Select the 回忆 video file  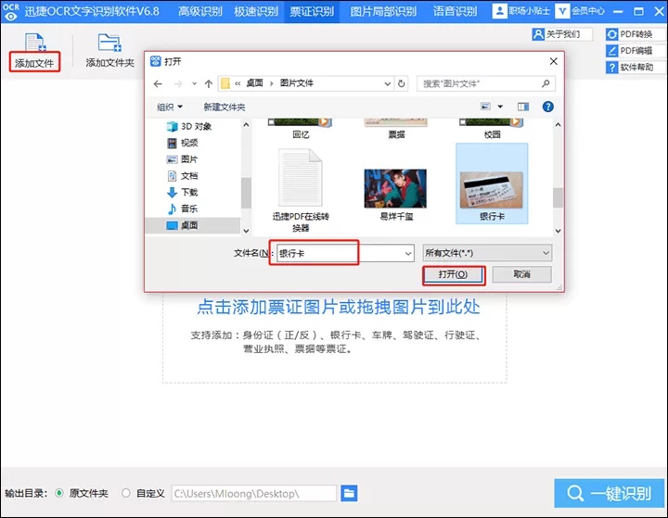pyautogui.click(x=301, y=129)
